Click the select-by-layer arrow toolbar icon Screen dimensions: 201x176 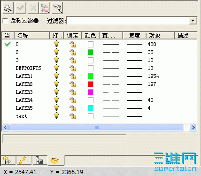57,8
